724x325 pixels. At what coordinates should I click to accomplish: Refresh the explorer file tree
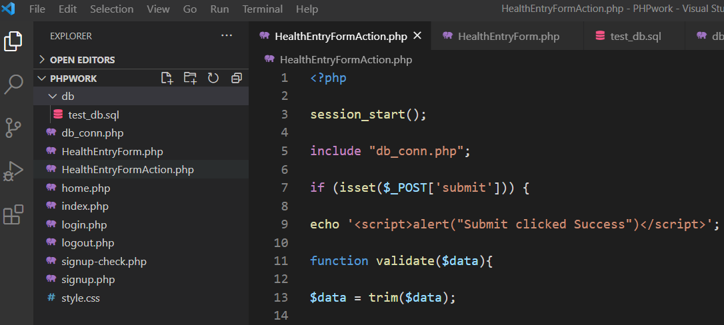213,78
